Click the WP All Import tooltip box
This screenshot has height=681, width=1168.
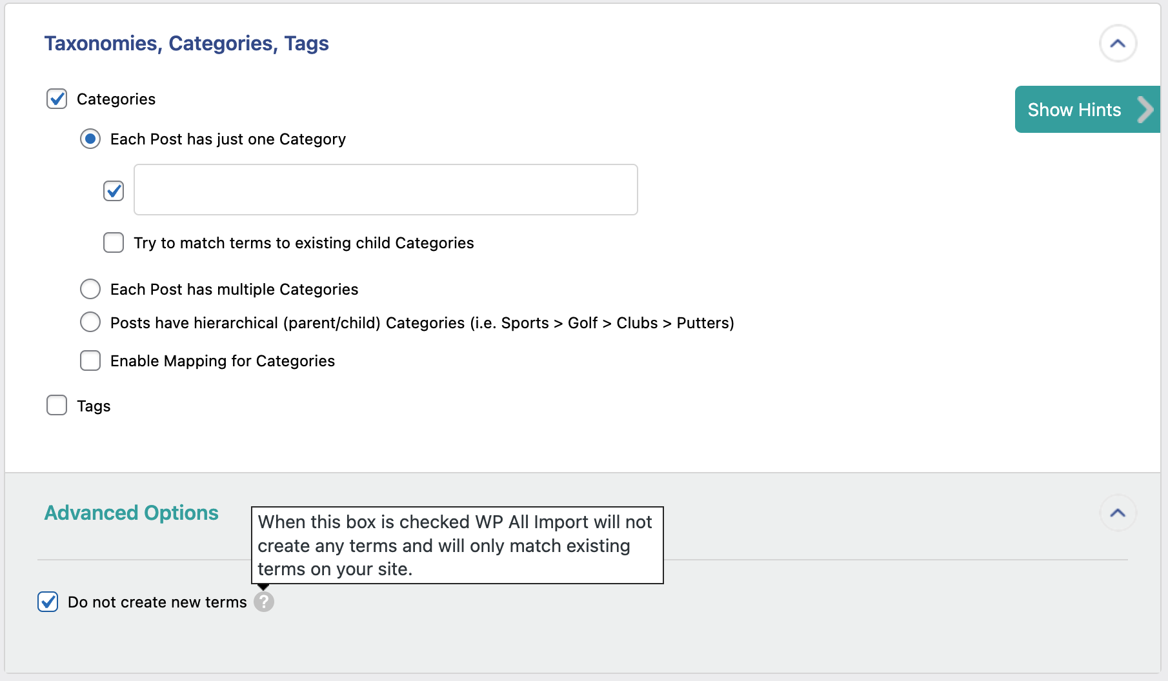[x=456, y=545]
